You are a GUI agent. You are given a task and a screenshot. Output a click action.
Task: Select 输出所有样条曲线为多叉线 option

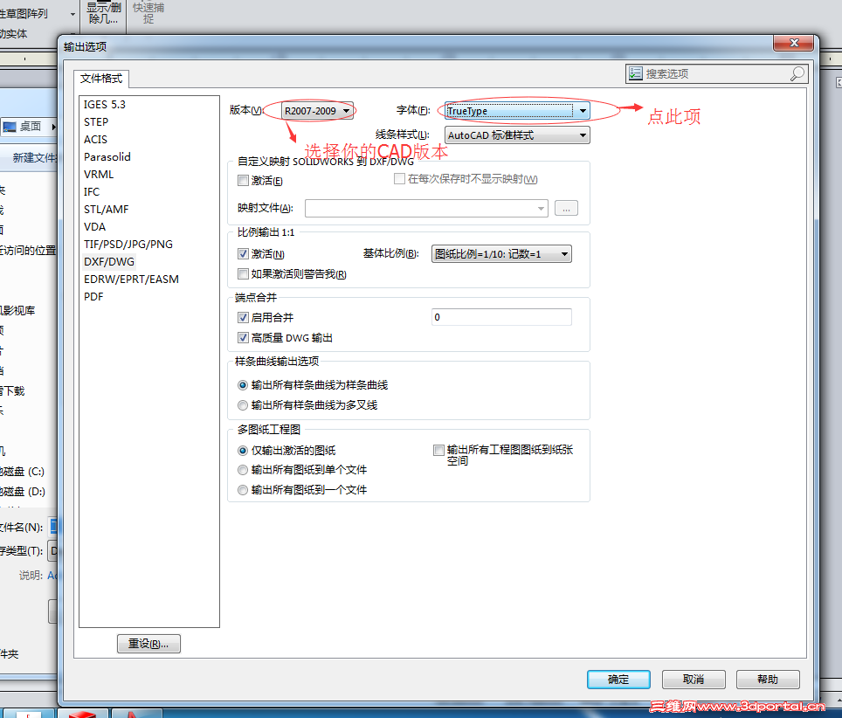(242, 404)
